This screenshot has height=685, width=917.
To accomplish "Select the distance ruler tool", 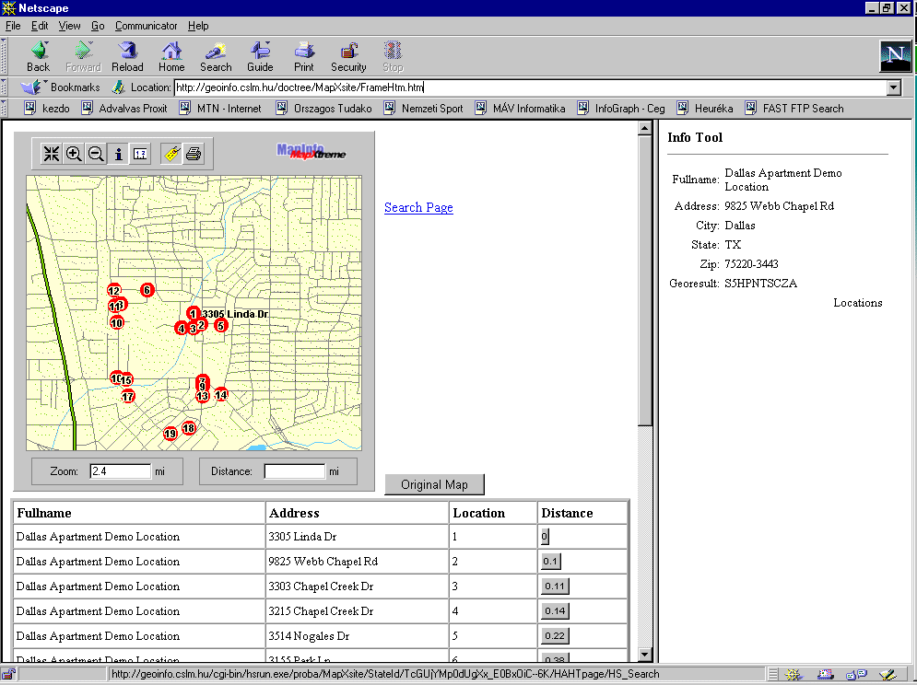I will coord(141,154).
